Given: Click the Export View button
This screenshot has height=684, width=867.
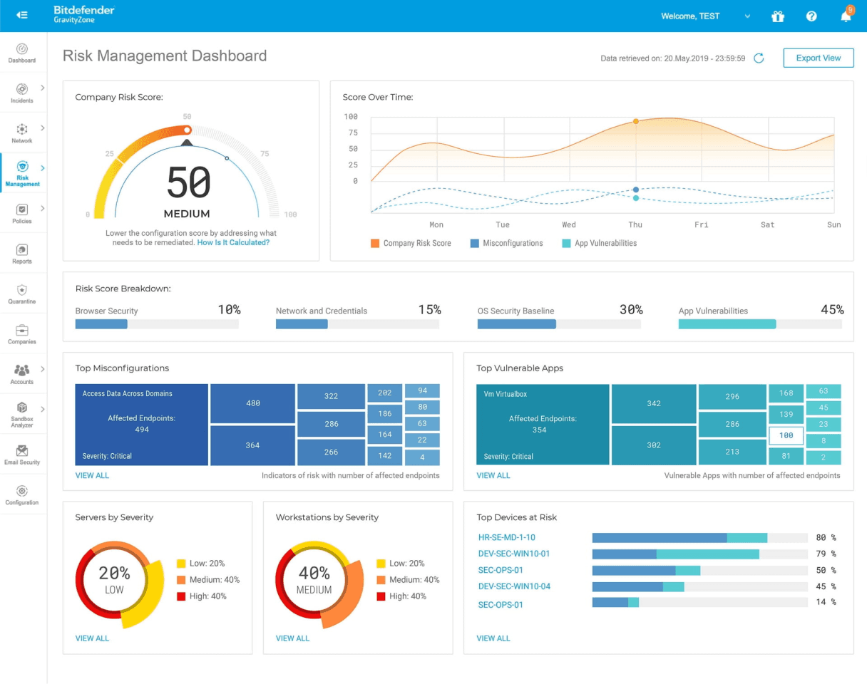Looking at the screenshot, I should 818,58.
